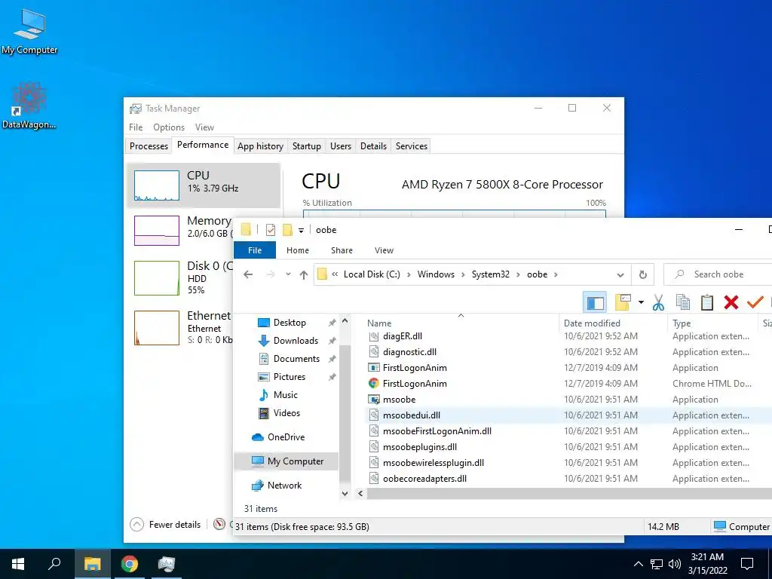Click System32 in the address breadcrumb
The width and height of the screenshot is (772, 579).
(490, 274)
